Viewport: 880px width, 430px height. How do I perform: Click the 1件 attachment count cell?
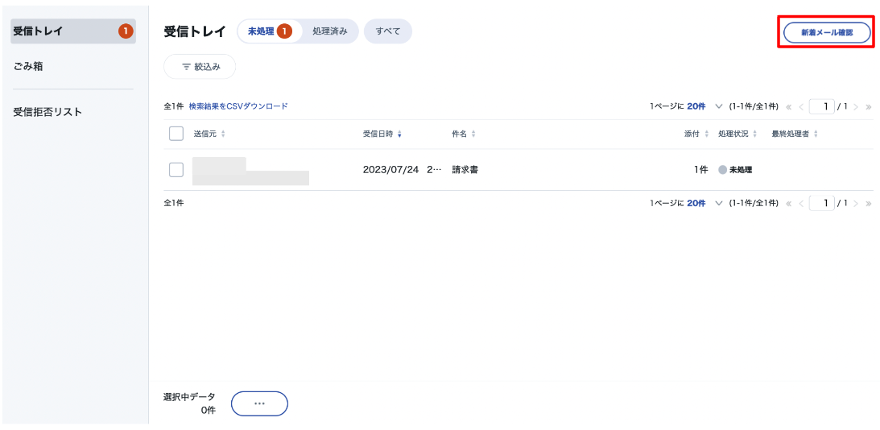pyautogui.click(x=701, y=170)
